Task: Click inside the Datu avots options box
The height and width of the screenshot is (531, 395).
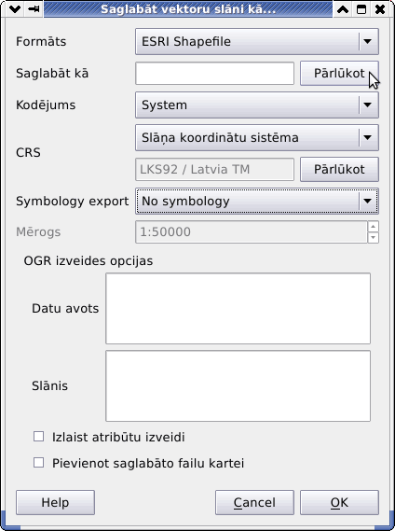Action: pyautogui.click(x=238, y=309)
